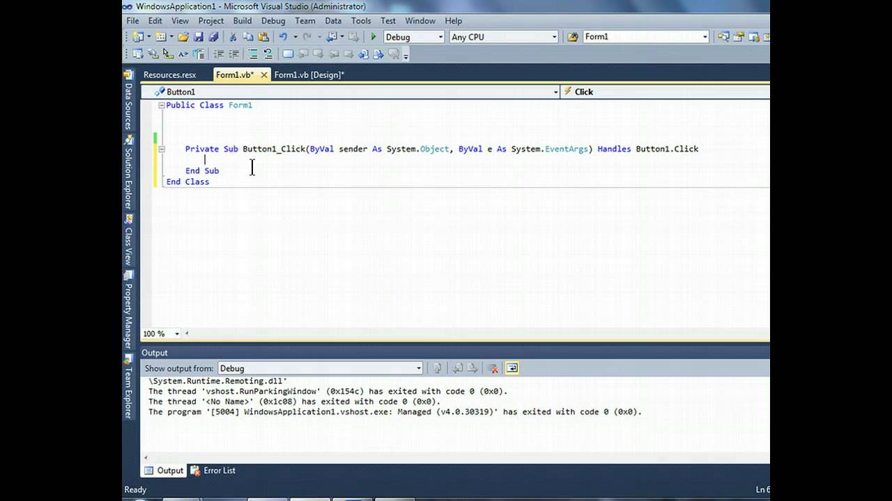
Task: Start debugging with the green play icon
Action: tap(374, 37)
